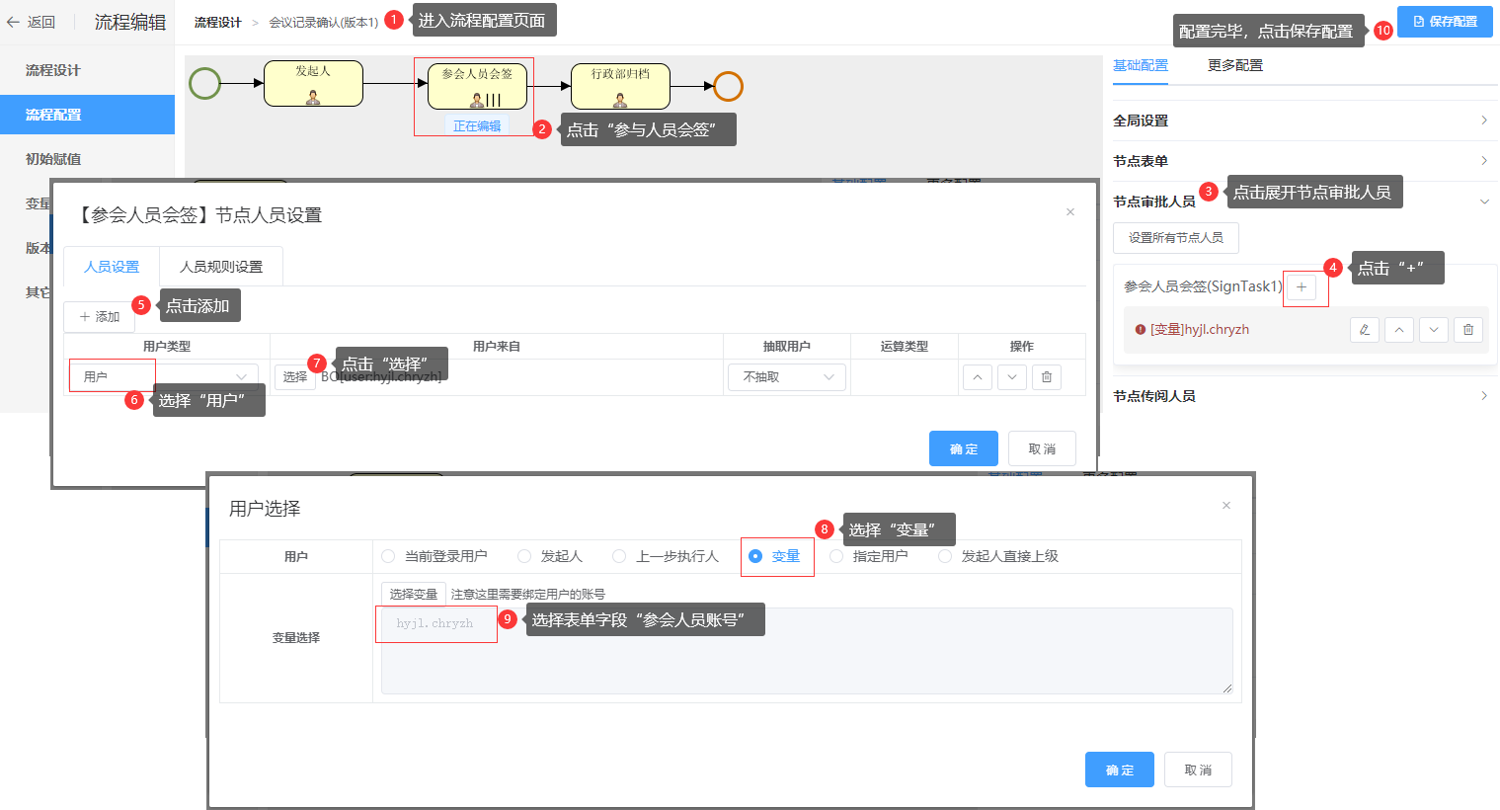This screenshot has width=1500, height=810.
Task: Move hyjl.chryzh approver down with arrow icon
Action: tap(1433, 330)
